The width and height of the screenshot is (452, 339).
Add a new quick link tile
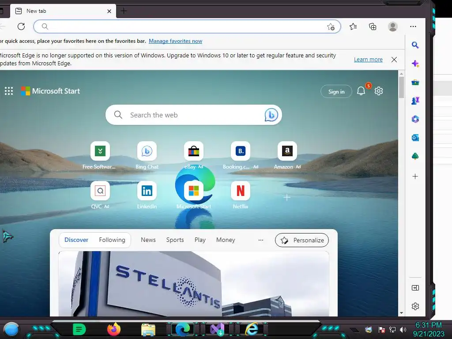(x=287, y=197)
